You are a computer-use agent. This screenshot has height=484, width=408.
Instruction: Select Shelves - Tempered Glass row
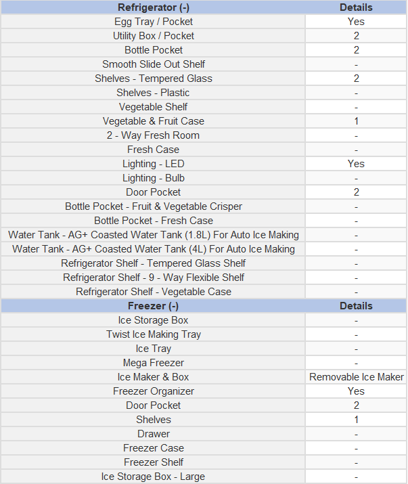[x=204, y=79]
